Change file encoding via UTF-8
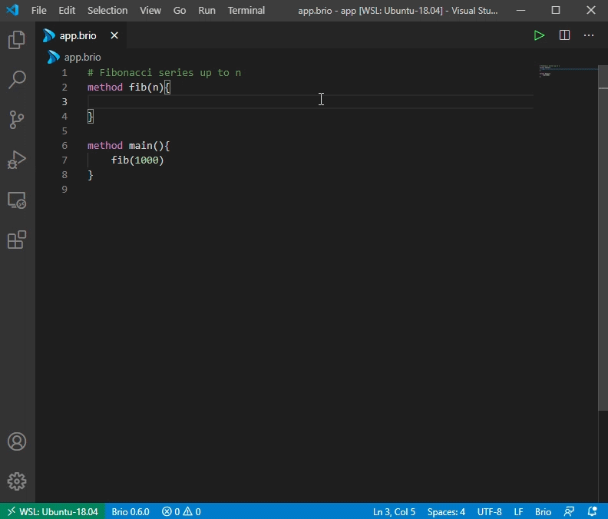608x519 pixels. (x=489, y=511)
